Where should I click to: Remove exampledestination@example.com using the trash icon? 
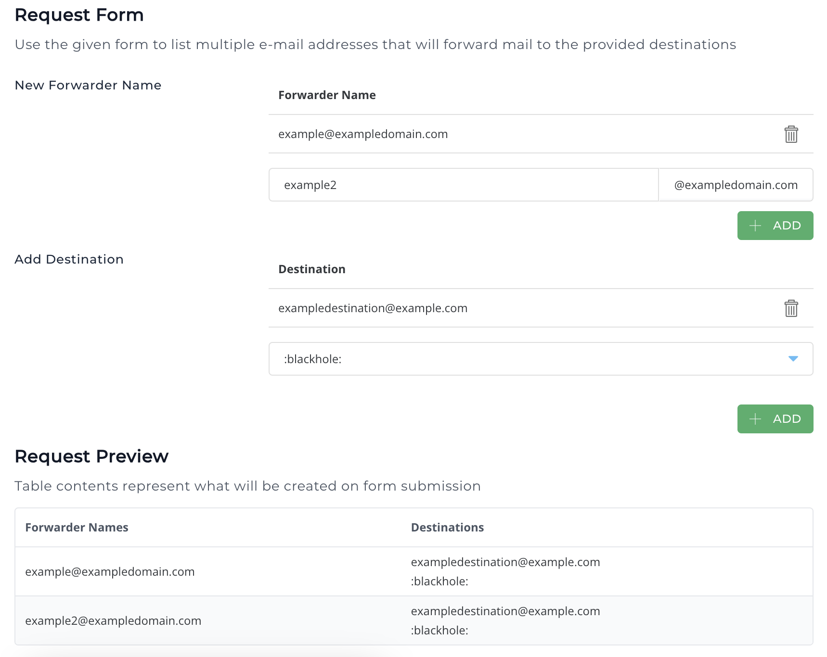[791, 308]
